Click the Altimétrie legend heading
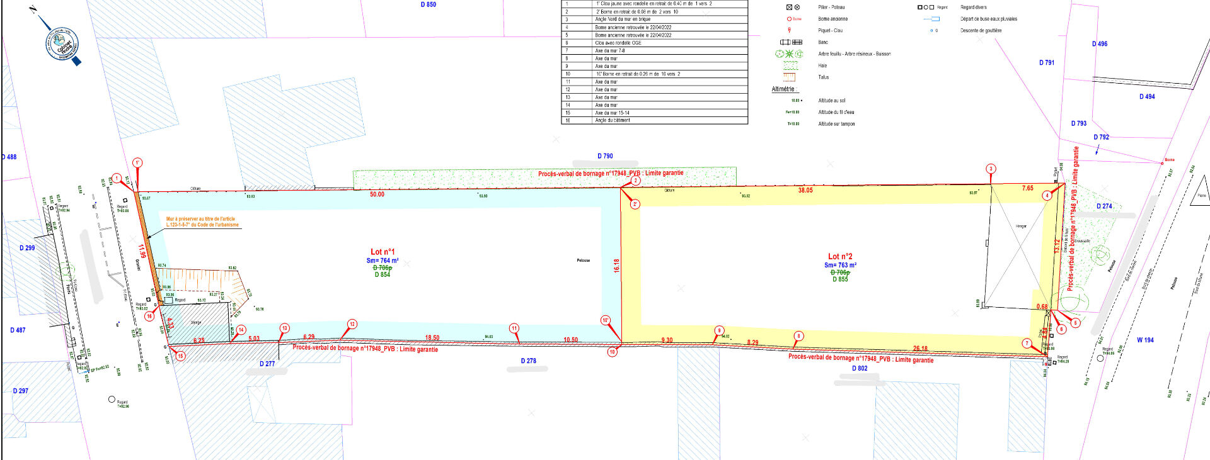The width and height of the screenshot is (1210, 460). (x=784, y=89)
